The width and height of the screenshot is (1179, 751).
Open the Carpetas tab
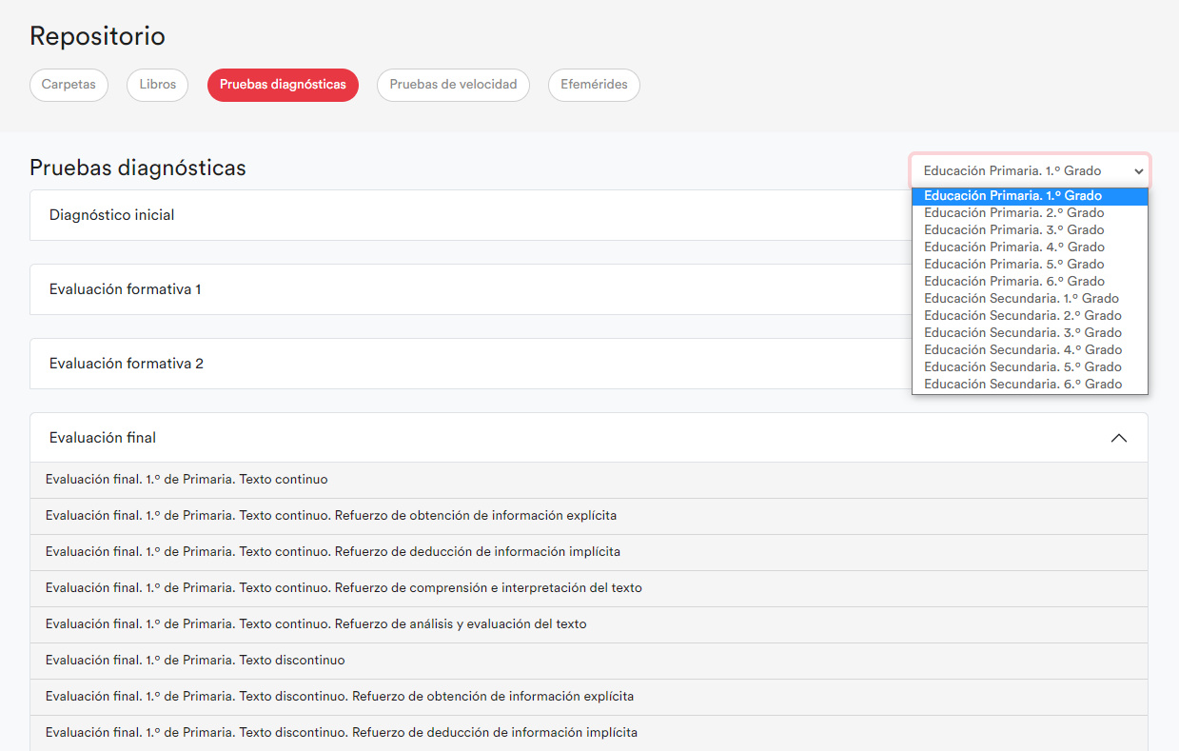click(x=69, y=85)
